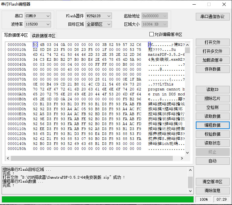Click the 07:29 elapsed time field
This screenshot has width=232, height=205.
(221, 199)
